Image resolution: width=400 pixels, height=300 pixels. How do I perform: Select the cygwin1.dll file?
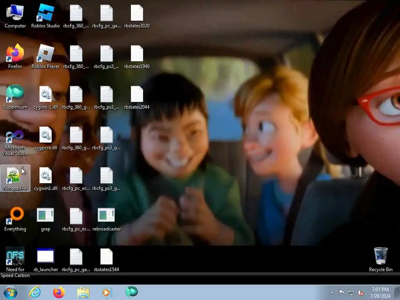tap(45, 179)
